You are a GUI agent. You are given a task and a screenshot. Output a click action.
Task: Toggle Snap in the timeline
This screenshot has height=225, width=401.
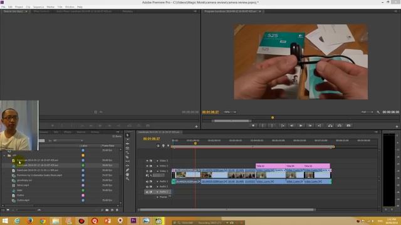[x=158, y=146]
